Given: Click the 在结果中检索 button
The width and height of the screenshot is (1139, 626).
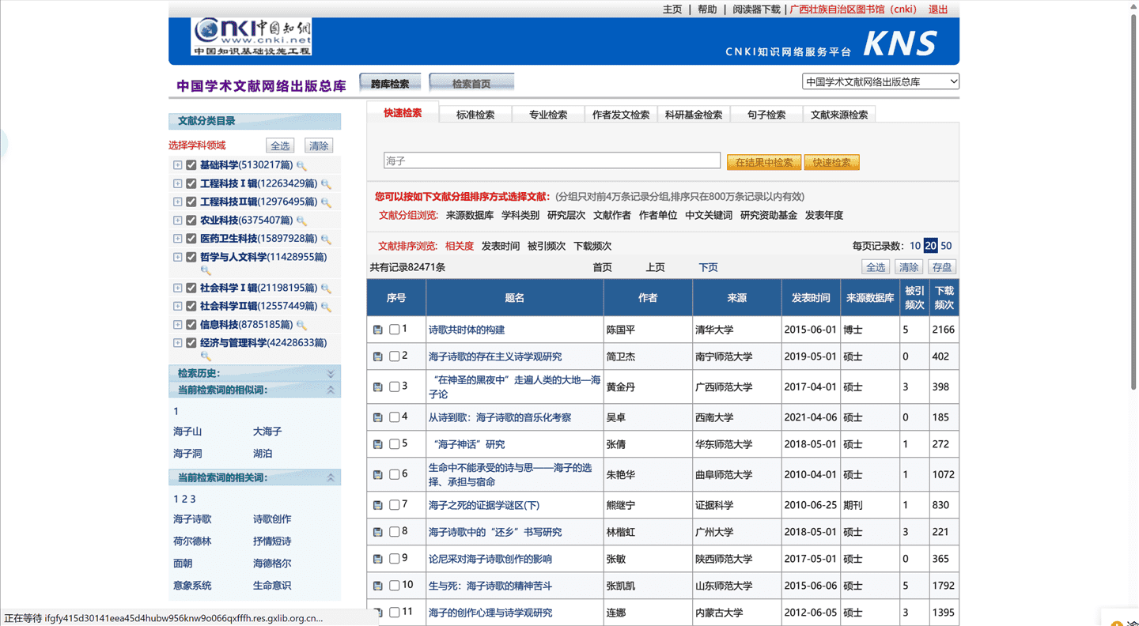Looking at the screenshot, I should [763, 162].
